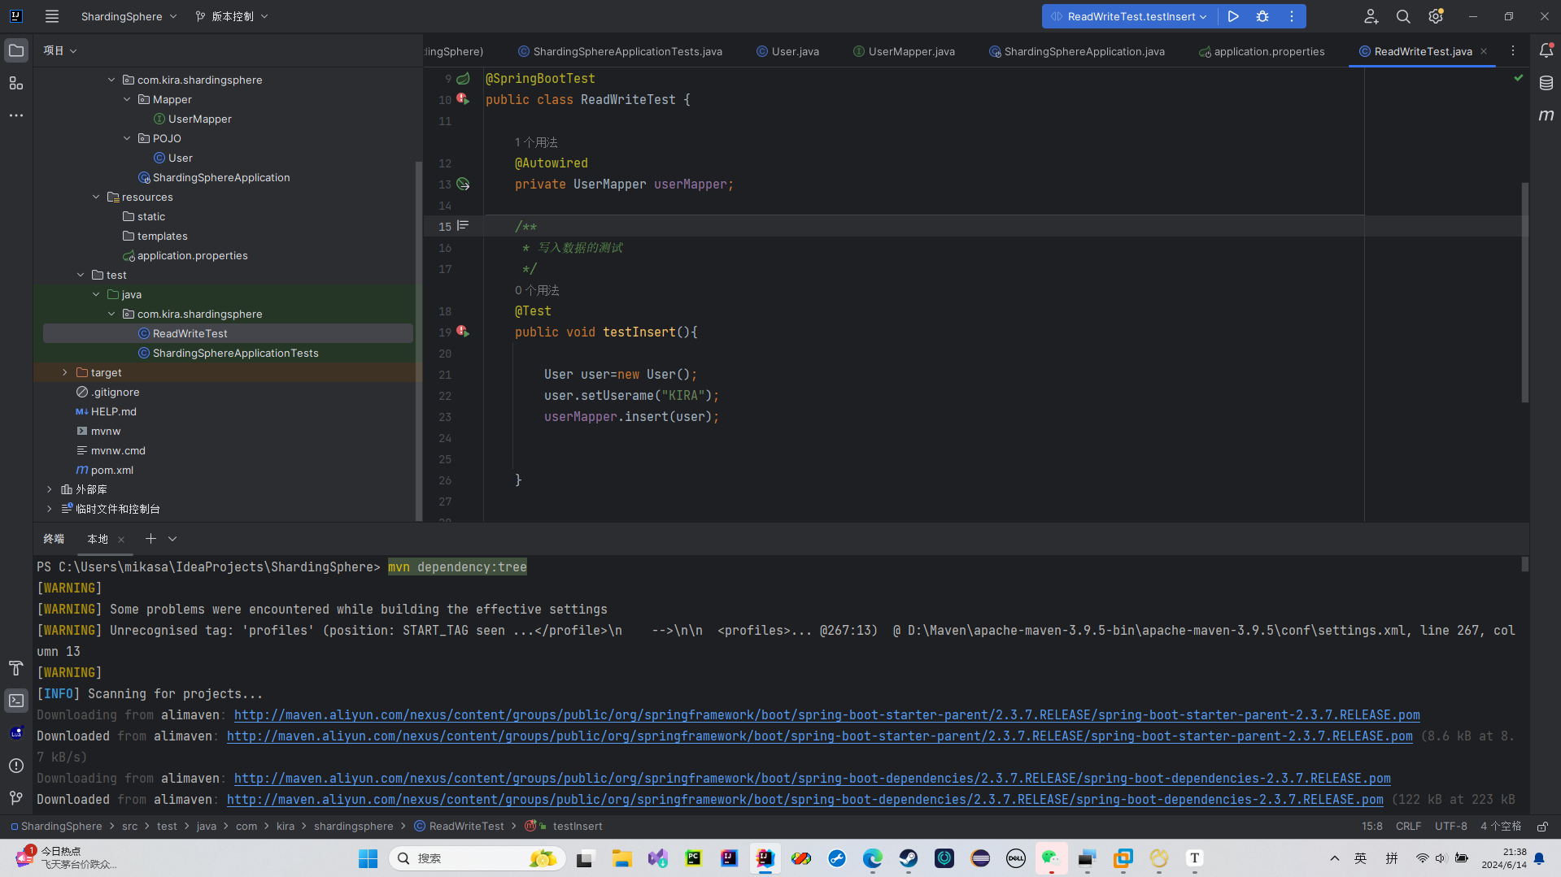Viewport: 1561px width, 877px height.
Task: Open the ShardingSphere project dropdown
Action: (x=129, y=16)
